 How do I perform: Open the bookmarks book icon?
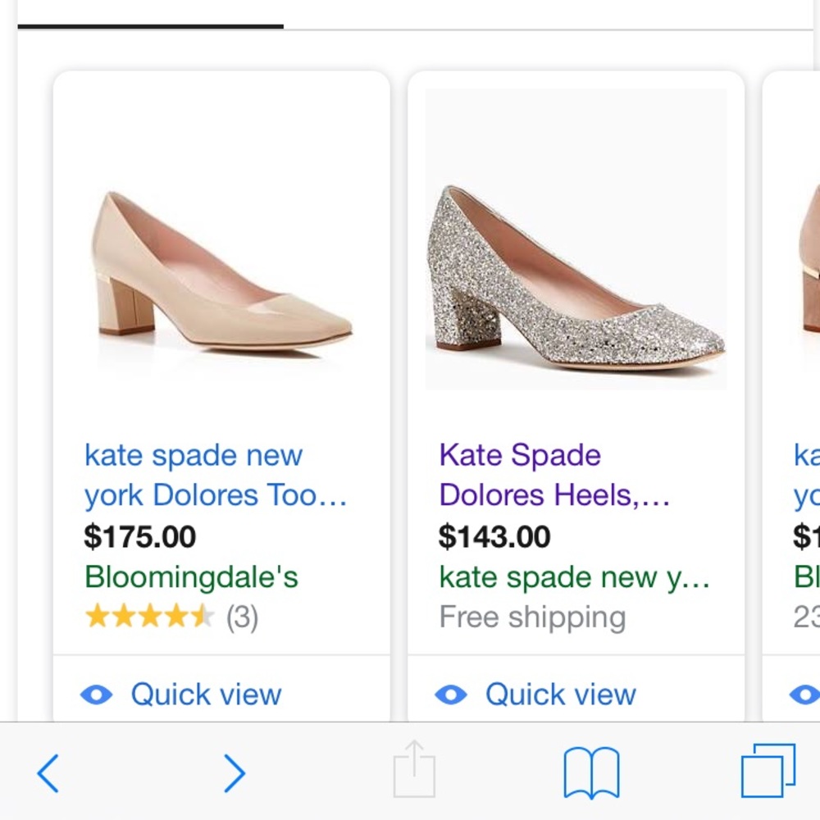click(591, 773)
